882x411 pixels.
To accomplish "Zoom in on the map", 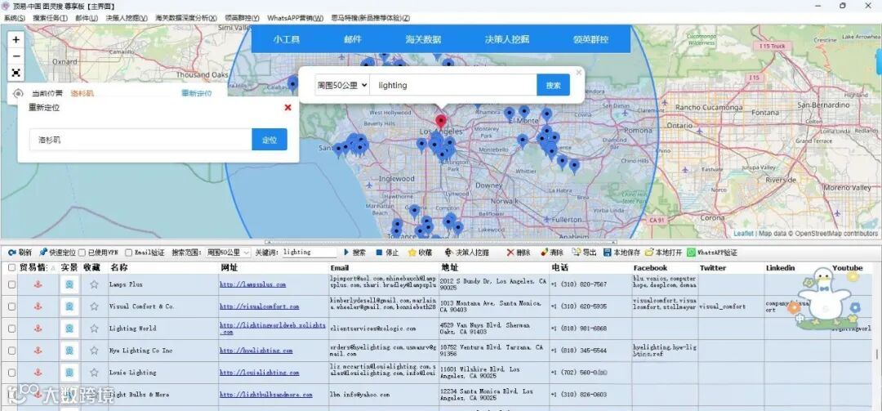I will click(x=16, y=39).
